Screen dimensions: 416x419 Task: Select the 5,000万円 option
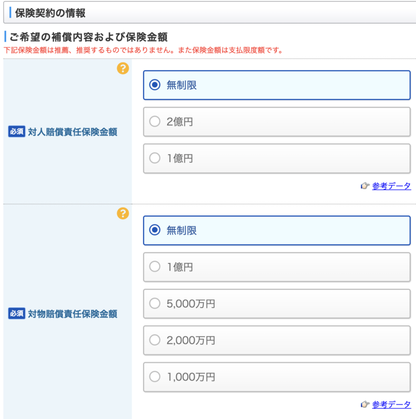(x=277, y=303)
